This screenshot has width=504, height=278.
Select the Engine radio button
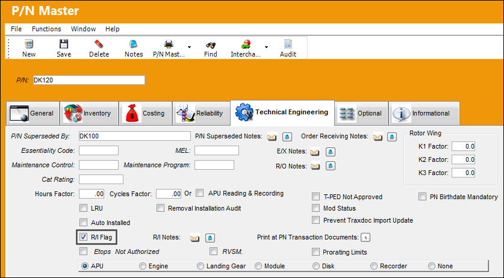[x=142, y=266]
